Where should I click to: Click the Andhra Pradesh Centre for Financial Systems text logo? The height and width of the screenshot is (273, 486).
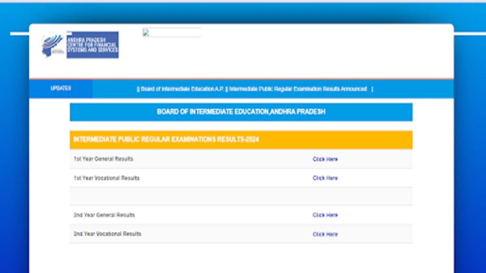(x=92, y=45)
